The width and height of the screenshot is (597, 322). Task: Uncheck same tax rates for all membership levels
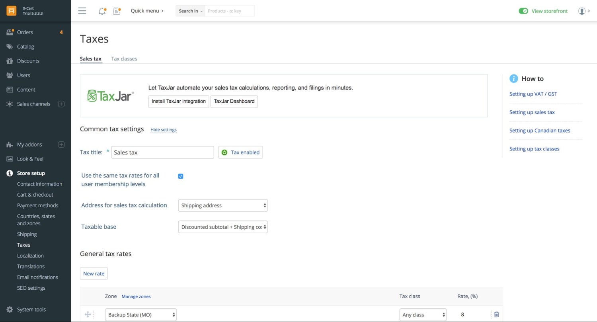[x=181, y=176]
